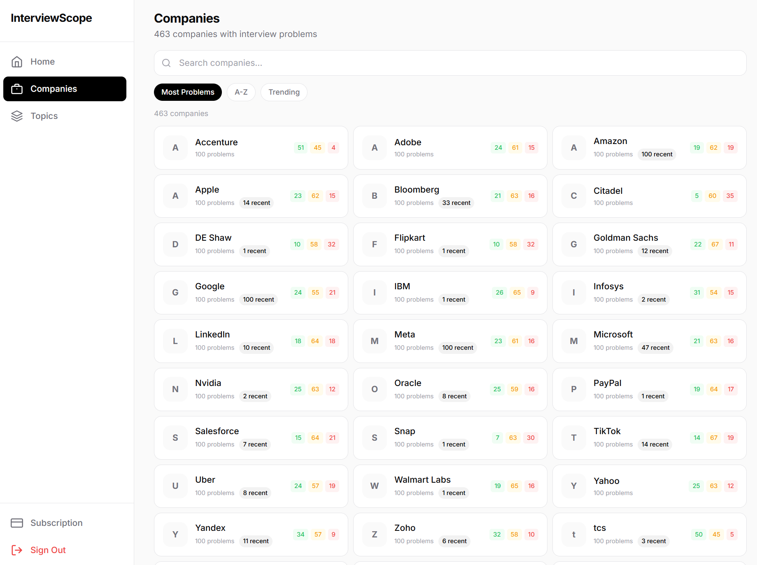The image size is (757, 565).
Task: Click Snap's red 30 hard badge
Action: 531,438
